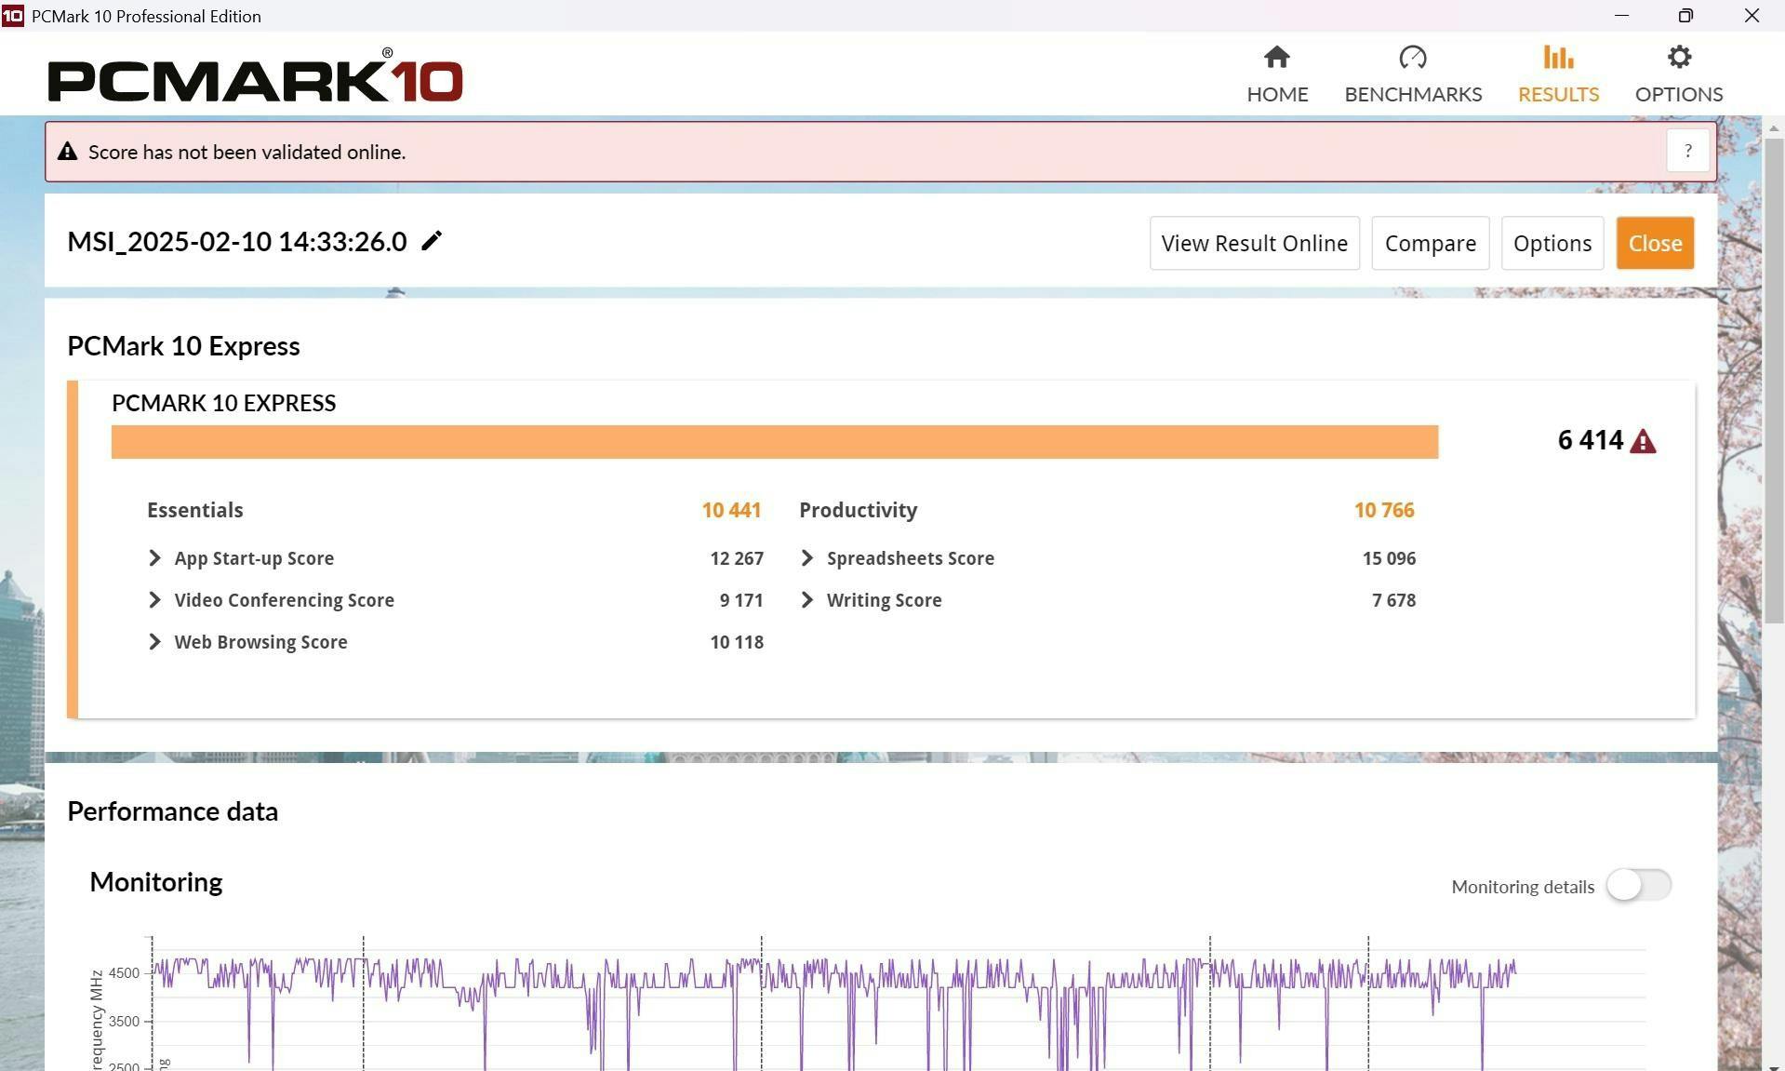Close the PCMark 10 window
The image size is (1785, 1071).
[x=1752, y=16]
